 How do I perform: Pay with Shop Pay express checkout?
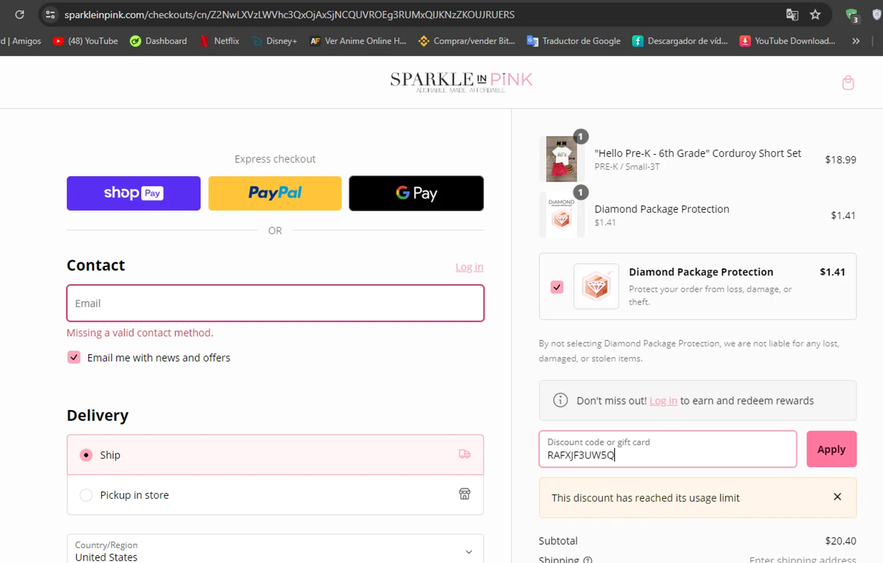click(x=134, y=193)
